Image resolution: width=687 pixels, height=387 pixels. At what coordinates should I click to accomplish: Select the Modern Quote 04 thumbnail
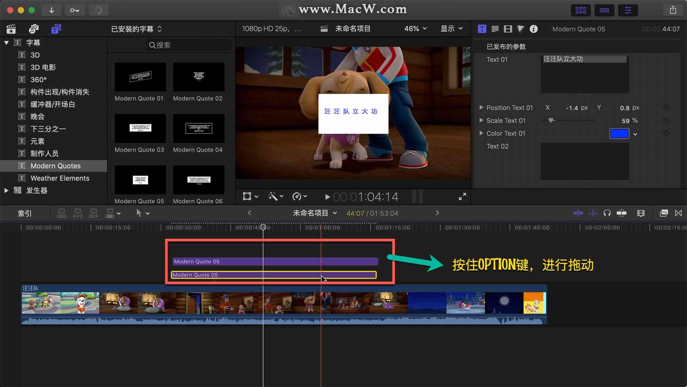coord(199,128)
